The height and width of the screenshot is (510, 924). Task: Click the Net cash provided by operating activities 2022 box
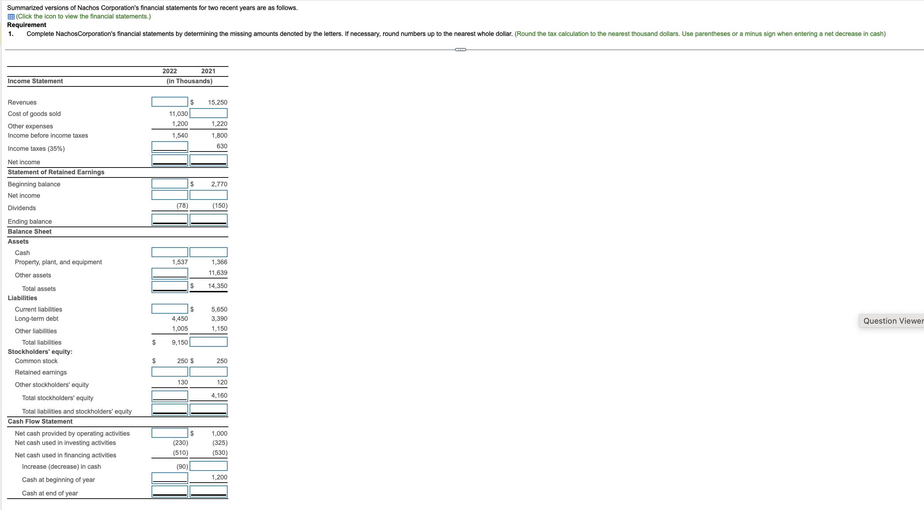click(x=169, y=433)
